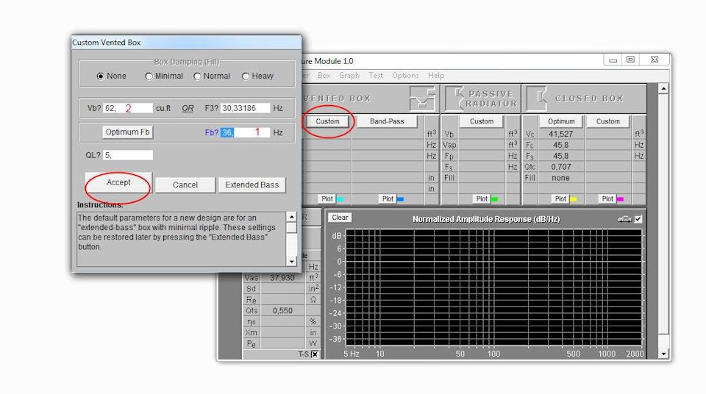
Task: Select the None box damping option
Action: [x=101, y=76]
